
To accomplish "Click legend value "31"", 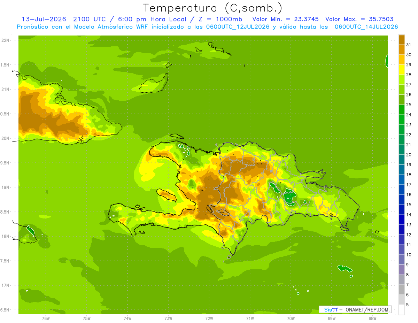I will 409,45.
